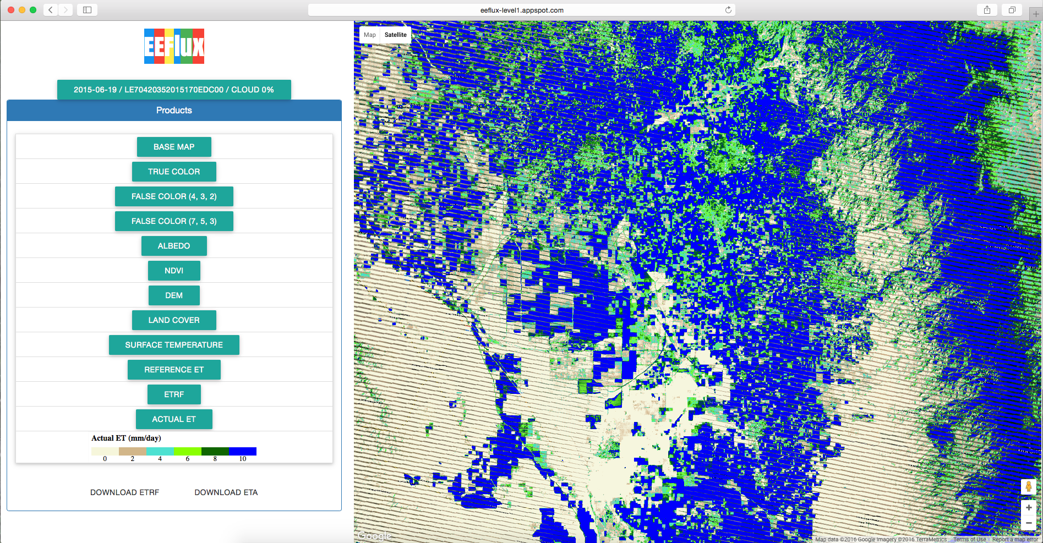Click the DOWNLOAD ETRF link
Screen dimensions: 1043x543
[x=124, y=492]
